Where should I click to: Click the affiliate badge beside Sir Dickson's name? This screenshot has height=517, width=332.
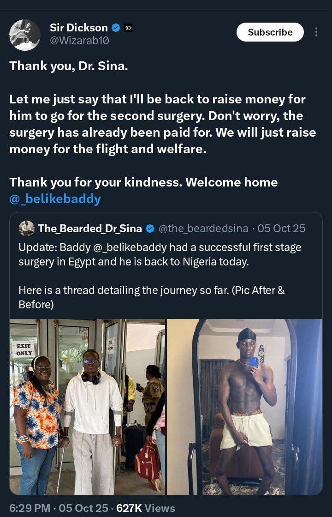click(128, 28)
